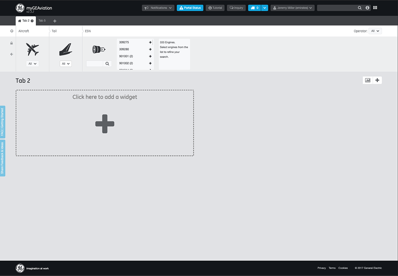Open Jeremy Miller user menu
This screenshot has height=276, width=398.
[292, 8]
